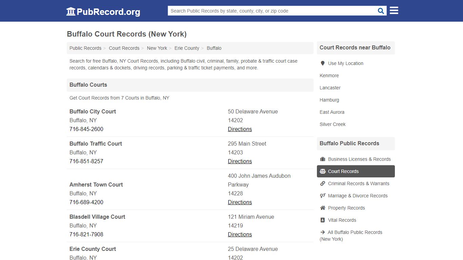This screenshot has height=260, width=463.
Task: Go to the Erie County breadcrumb
Action: coord(187,48)
